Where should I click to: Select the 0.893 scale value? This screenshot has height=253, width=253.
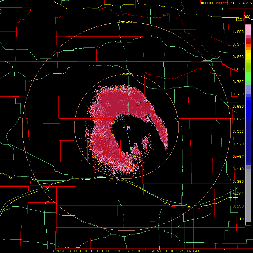pyautogui.click(x=238, y=57)
